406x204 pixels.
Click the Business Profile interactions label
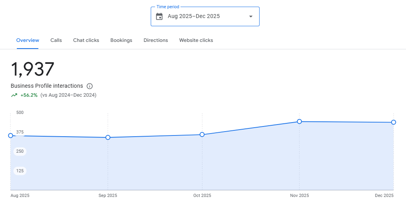[x=47, y=86]
